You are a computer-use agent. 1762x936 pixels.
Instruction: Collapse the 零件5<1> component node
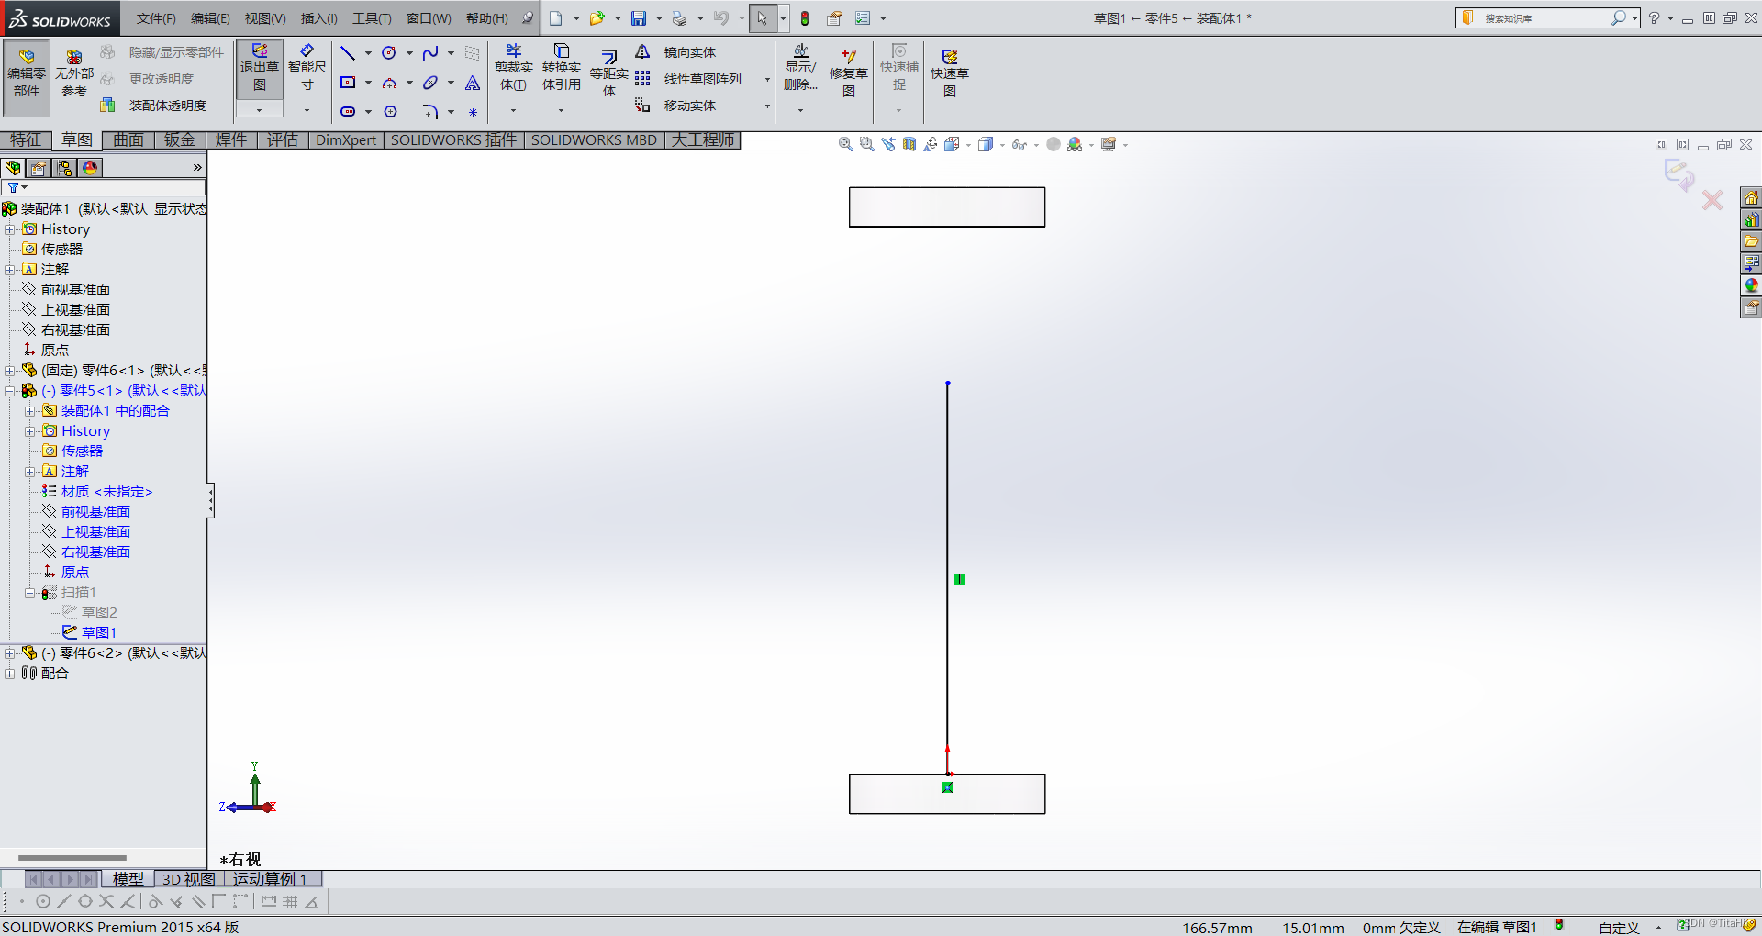coord(10,391)
